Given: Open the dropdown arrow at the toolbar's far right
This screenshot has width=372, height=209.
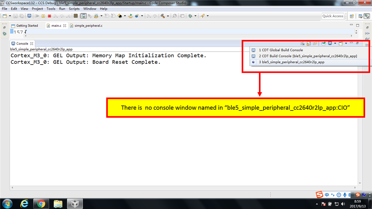Looking at the screenshot, I should point(207,16).
